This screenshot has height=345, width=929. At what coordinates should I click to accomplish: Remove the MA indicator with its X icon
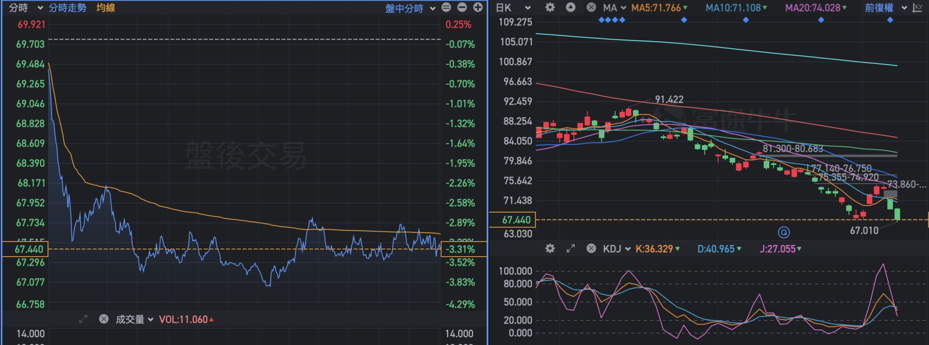tap(591, 8)
